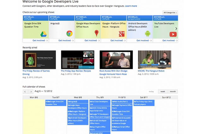
Task: Click the Sun 8/12 column header
Action: (166, 98)
